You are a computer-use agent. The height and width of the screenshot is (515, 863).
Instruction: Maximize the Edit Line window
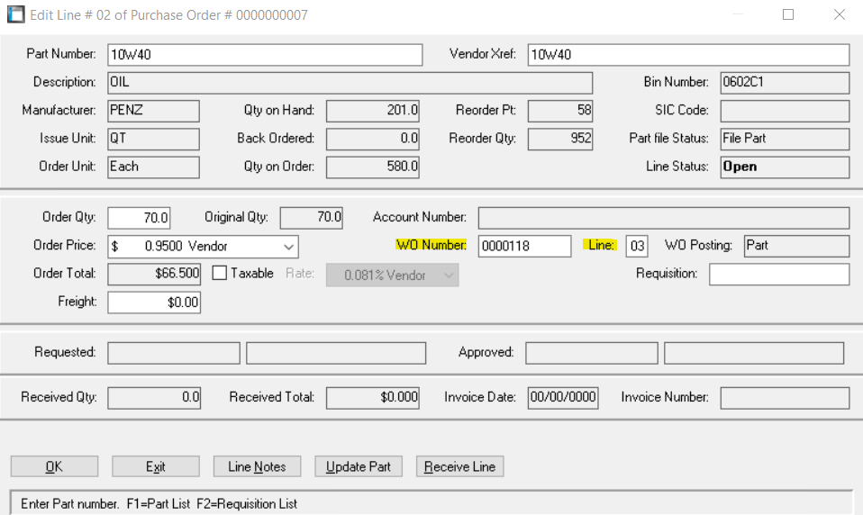pos(788,14)
